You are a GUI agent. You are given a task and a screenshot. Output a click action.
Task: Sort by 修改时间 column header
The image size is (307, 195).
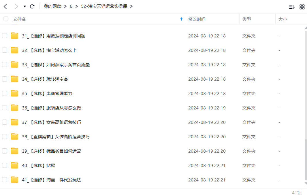(197, 19)
